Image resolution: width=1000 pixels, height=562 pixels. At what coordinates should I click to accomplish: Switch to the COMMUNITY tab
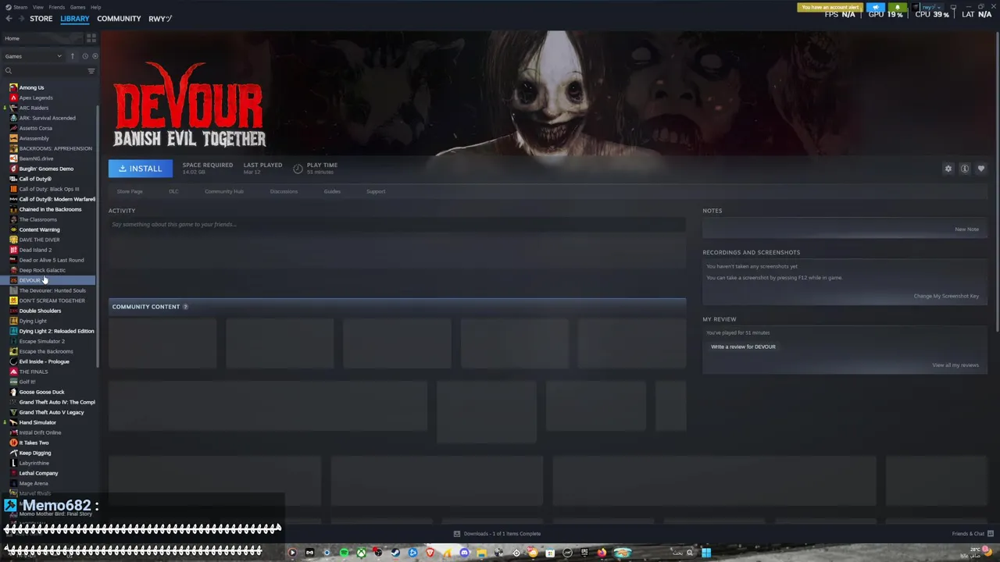119,19
